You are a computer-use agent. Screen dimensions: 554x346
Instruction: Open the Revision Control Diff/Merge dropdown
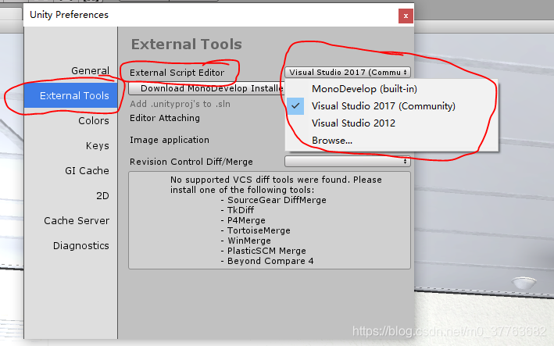pos(347,162)
